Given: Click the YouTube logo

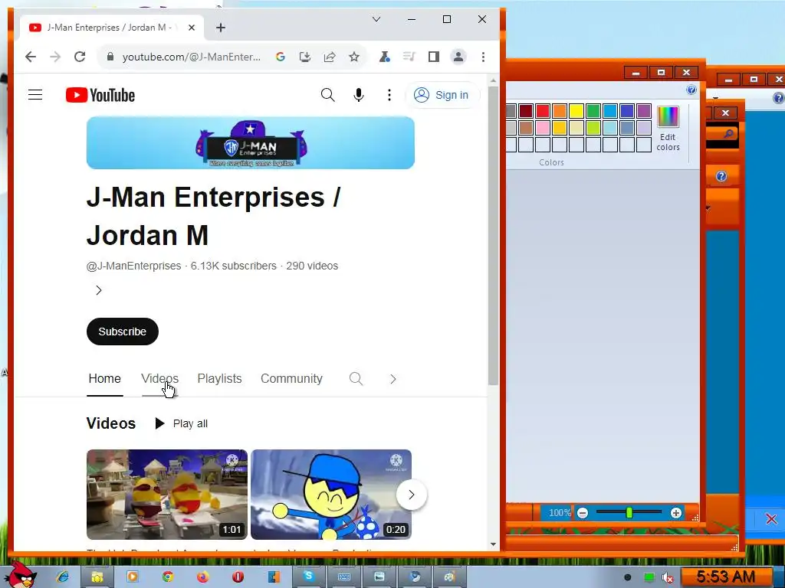Looking at the screenshot, I should pos(100,95).
